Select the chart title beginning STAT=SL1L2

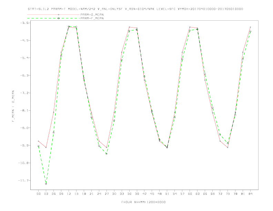135,9
